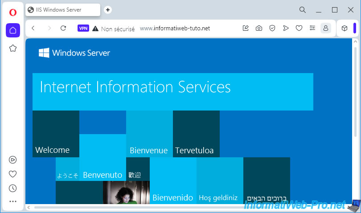The width and height of the screenshot is (361, 213).
Task: Open the send/flow arrow icon
Action: [x=286, y=28]
